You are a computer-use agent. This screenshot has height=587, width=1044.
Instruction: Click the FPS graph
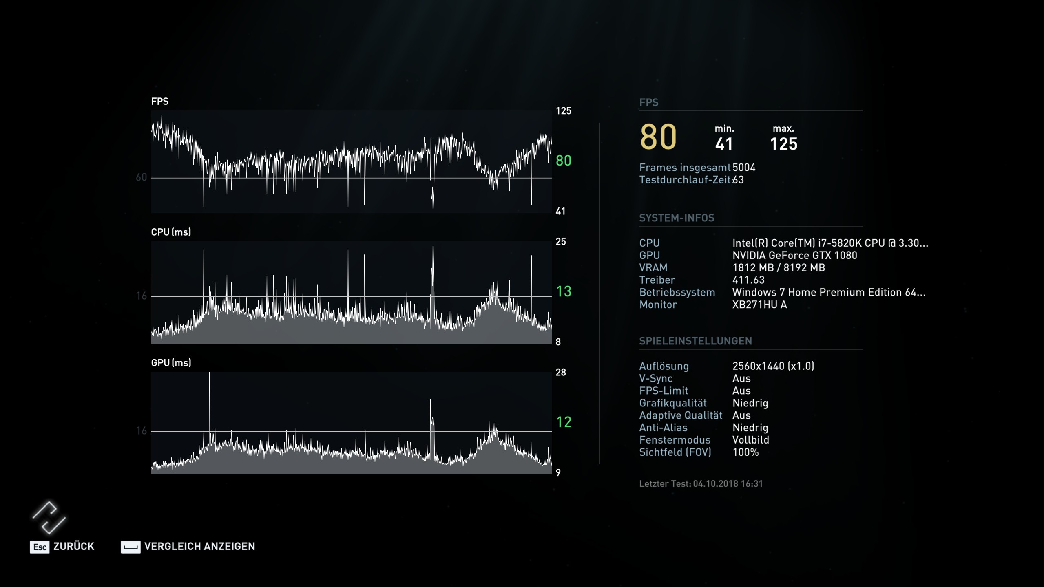(351, 161)
